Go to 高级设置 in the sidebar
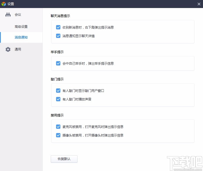This screenshot has width=203, height=171. [x=21, y=26]
